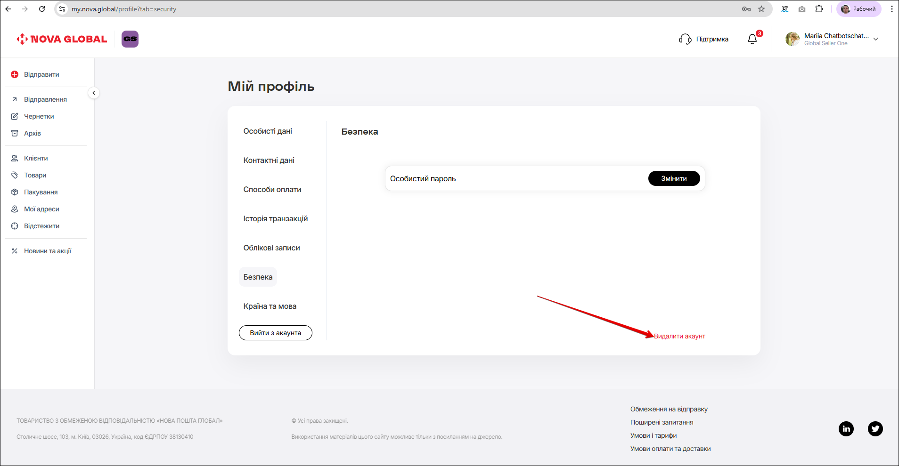Image resolution: width=899 pixels, height=466 pixels.
Task: Bookmark this page with star icon
Action: coord(761,9)
